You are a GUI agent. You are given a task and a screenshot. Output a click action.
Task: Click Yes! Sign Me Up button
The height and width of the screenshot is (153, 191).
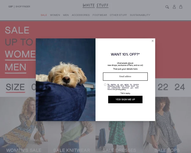pyautogui.click(x=125, y=99)
